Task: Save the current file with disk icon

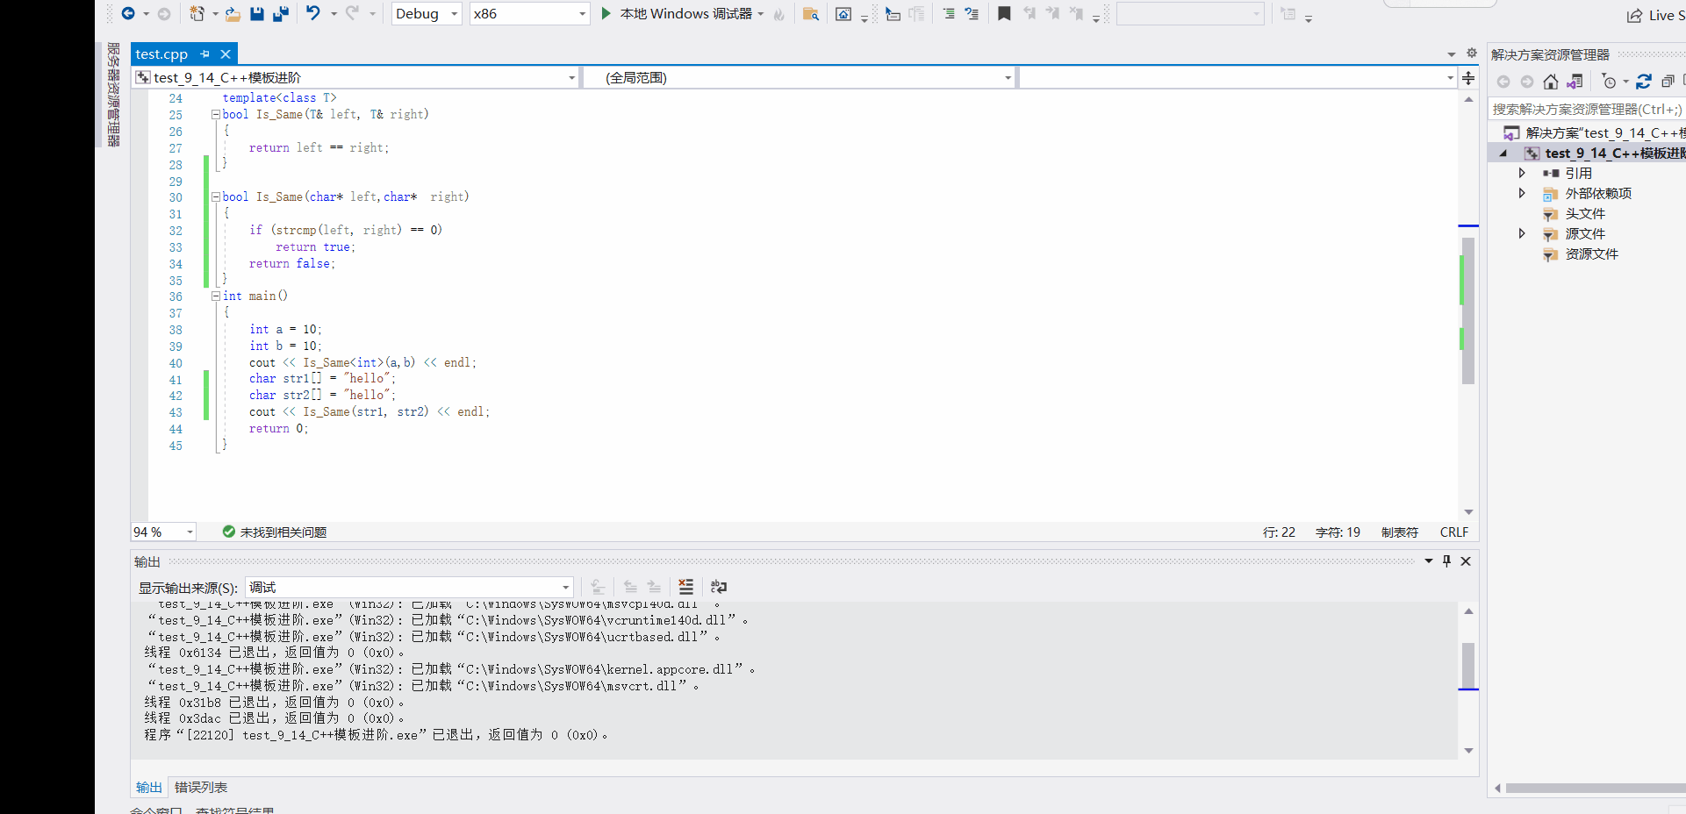Action: click(257, 13)
